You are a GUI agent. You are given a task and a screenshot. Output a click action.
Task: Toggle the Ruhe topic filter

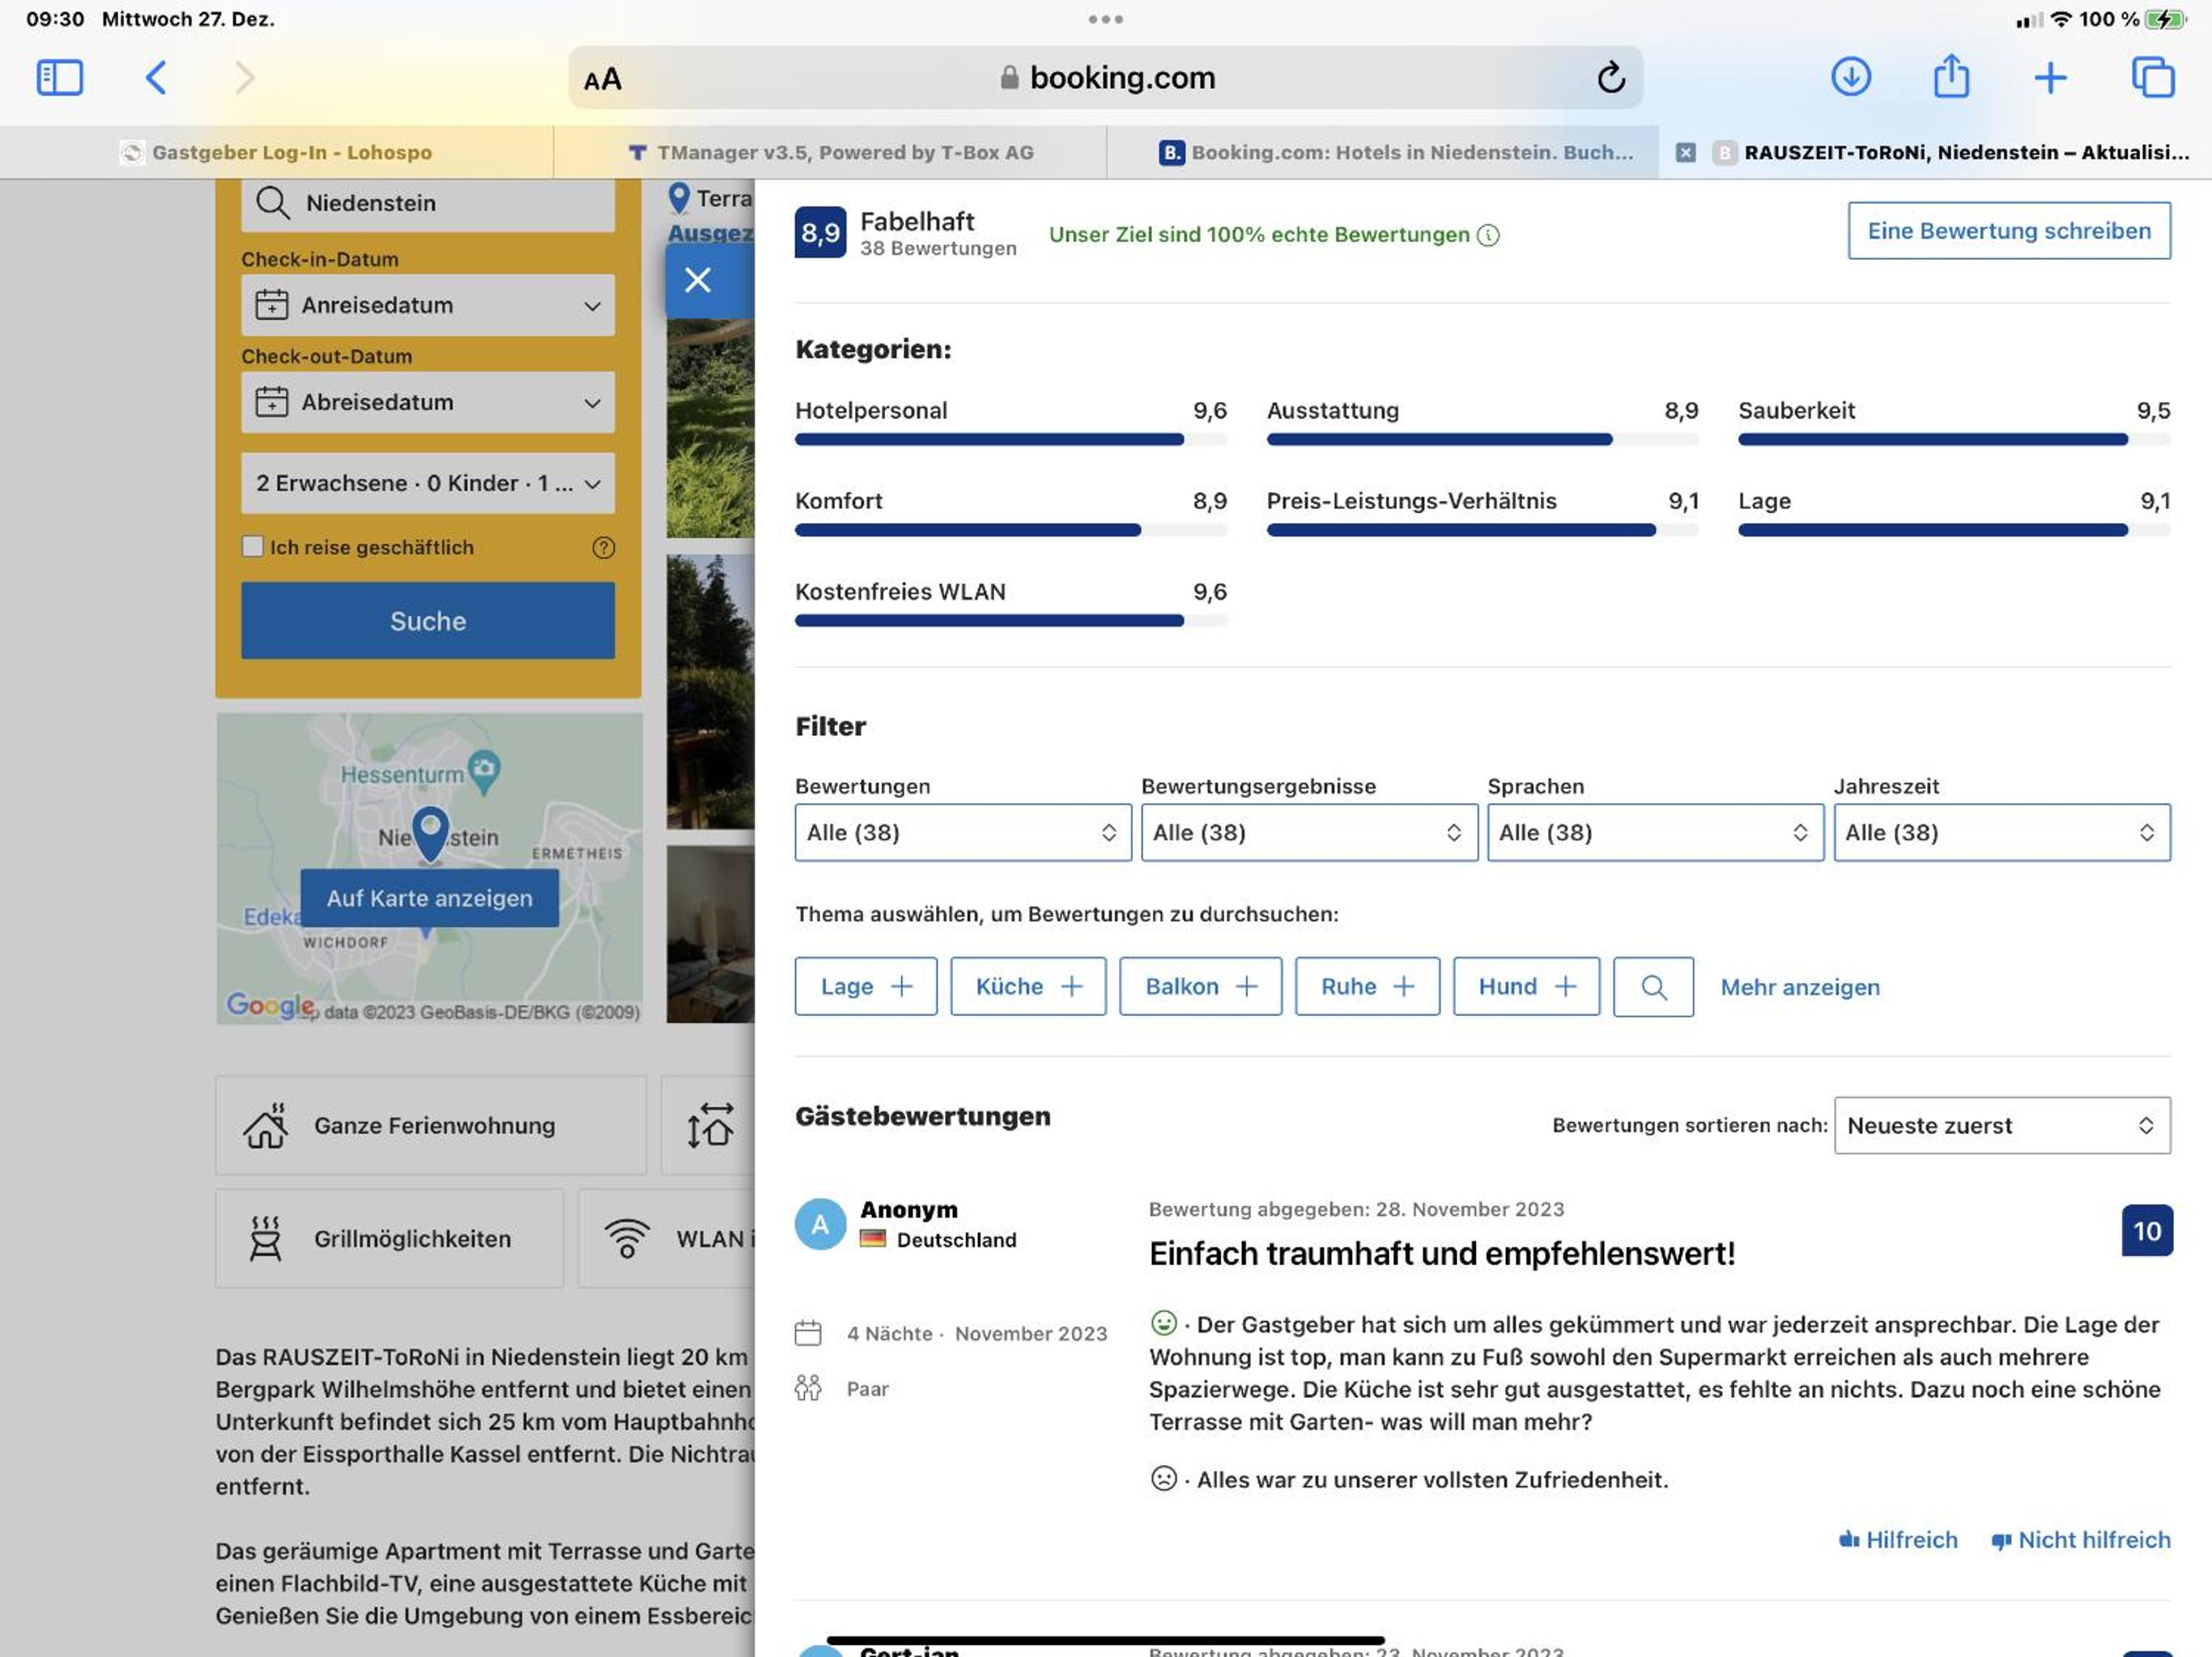[1367, 987]
